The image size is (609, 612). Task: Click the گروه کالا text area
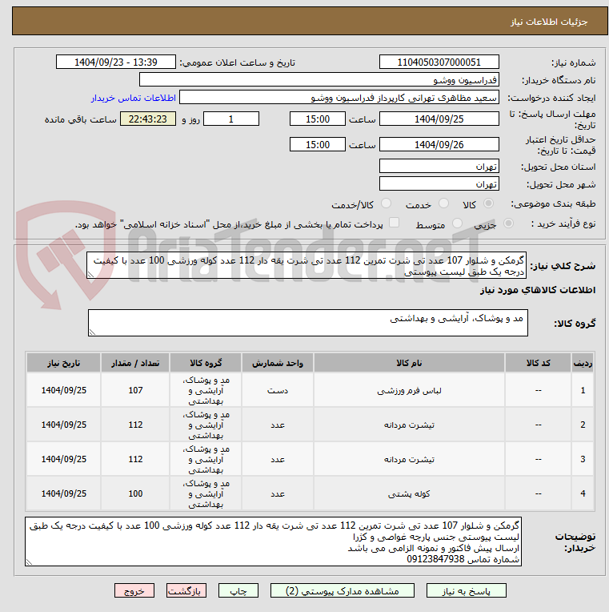point(308,323)
